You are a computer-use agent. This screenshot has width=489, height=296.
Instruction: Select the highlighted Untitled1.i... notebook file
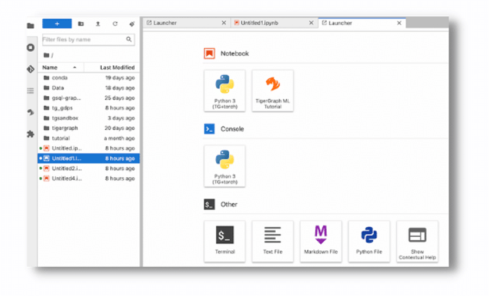(x=89, y=159)
